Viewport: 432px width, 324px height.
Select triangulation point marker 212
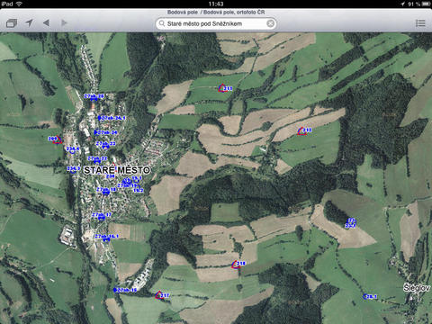[x=301, y=131]
